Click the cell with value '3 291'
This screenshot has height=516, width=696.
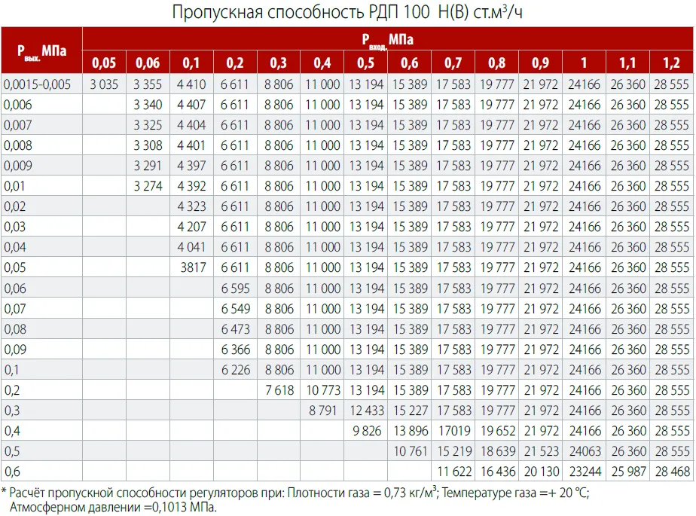coord(148,166)
